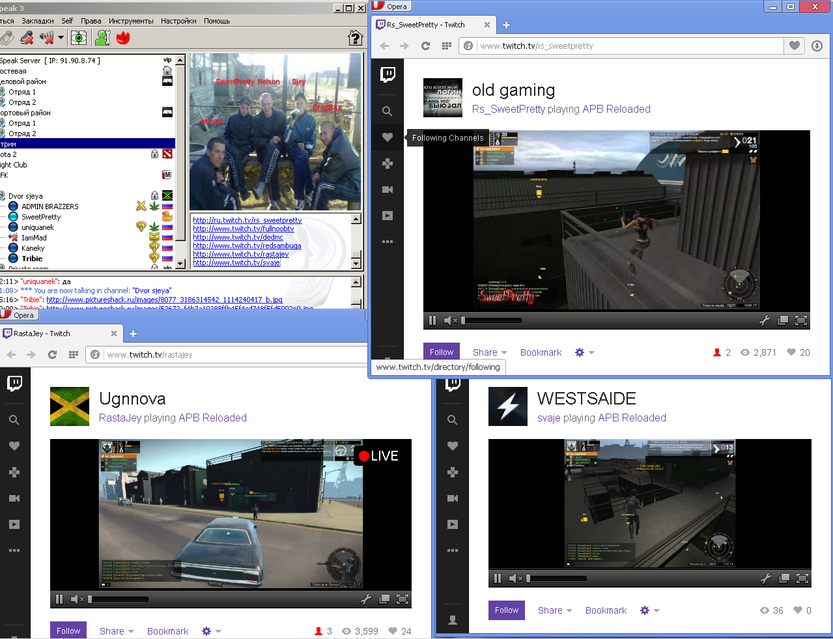This screenshot has height=639, width=833.
Task: Open the Закладки menu in TeamSpeak
Action: [x=38, y=21]
